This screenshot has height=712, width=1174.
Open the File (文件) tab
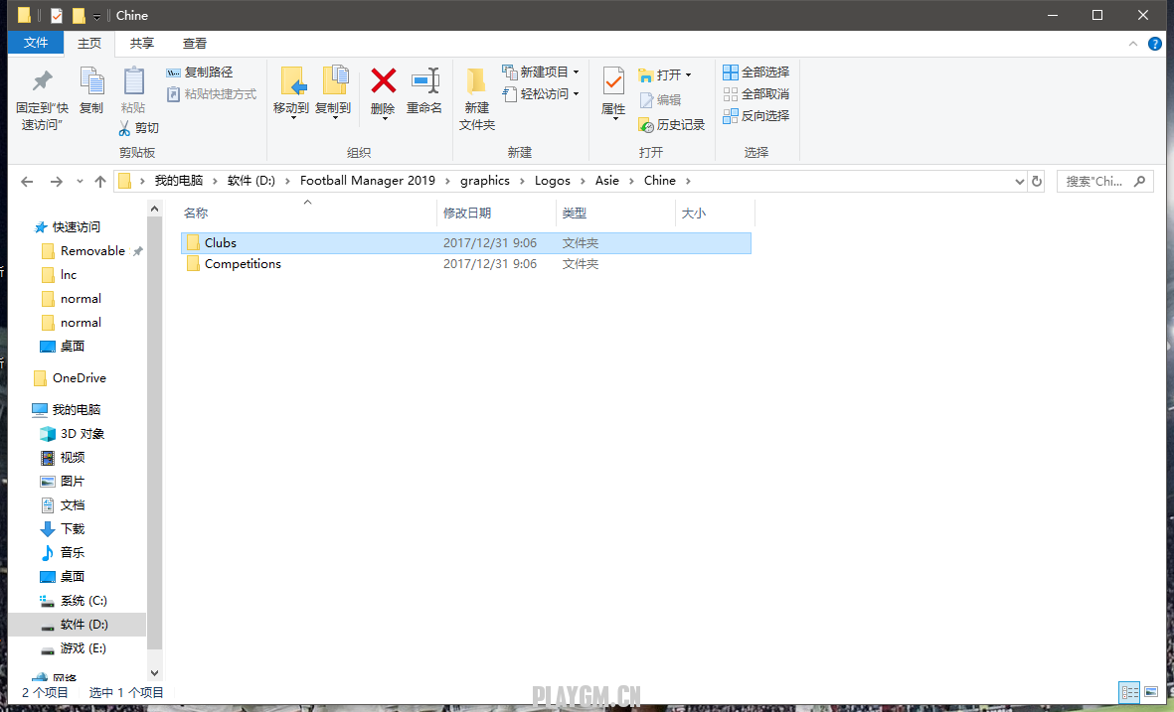click(35, 43)
